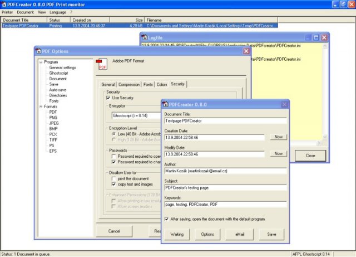The width and height of the screenshot is (356, 257).
Task: Select JPEG format in the tree
Action: pyautogui.click(x=54, y=123)
